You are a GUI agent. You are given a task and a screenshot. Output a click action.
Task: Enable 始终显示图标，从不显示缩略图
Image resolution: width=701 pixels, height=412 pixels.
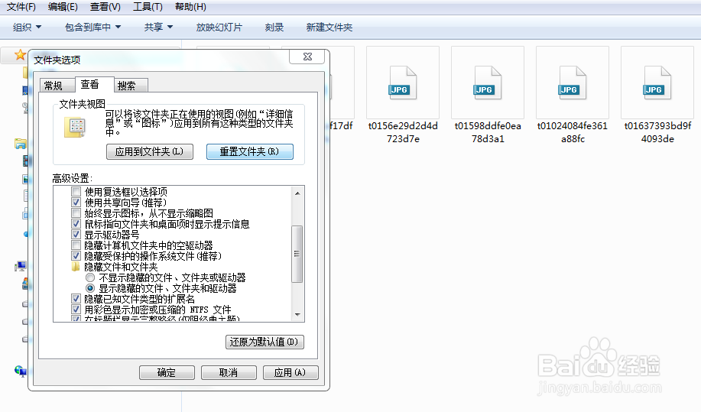(x=76, y=213)
